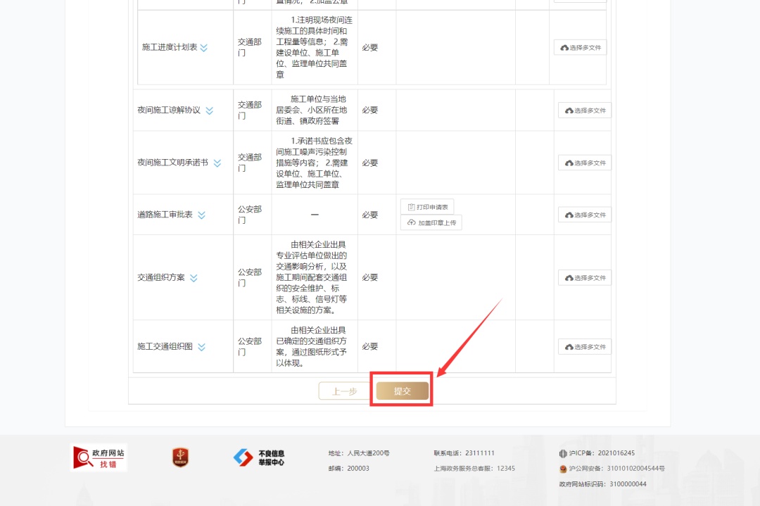760x506 pixels.
Task: Upload files for 施工进度计划表 via 选择多文件
Action: point(580,47)
